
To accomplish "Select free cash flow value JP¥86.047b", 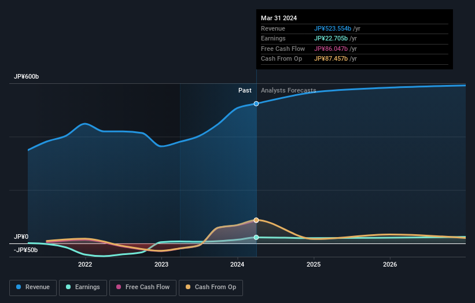I will click(x=331, y=49).
